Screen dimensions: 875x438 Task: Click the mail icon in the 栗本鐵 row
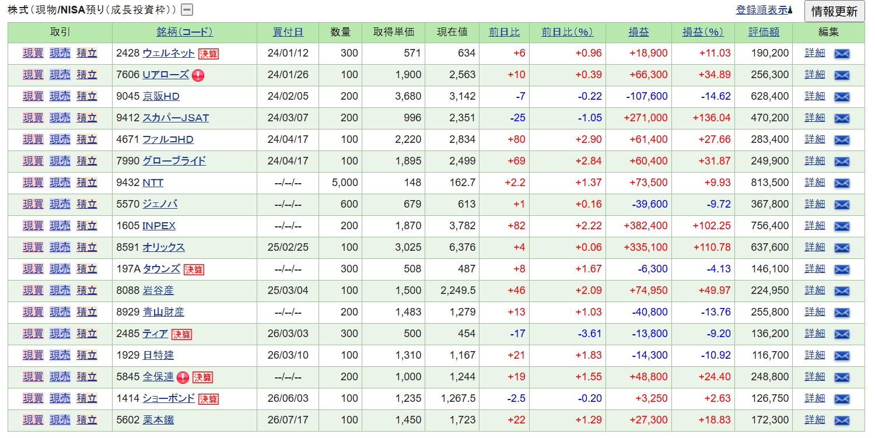tap(842, 421)
